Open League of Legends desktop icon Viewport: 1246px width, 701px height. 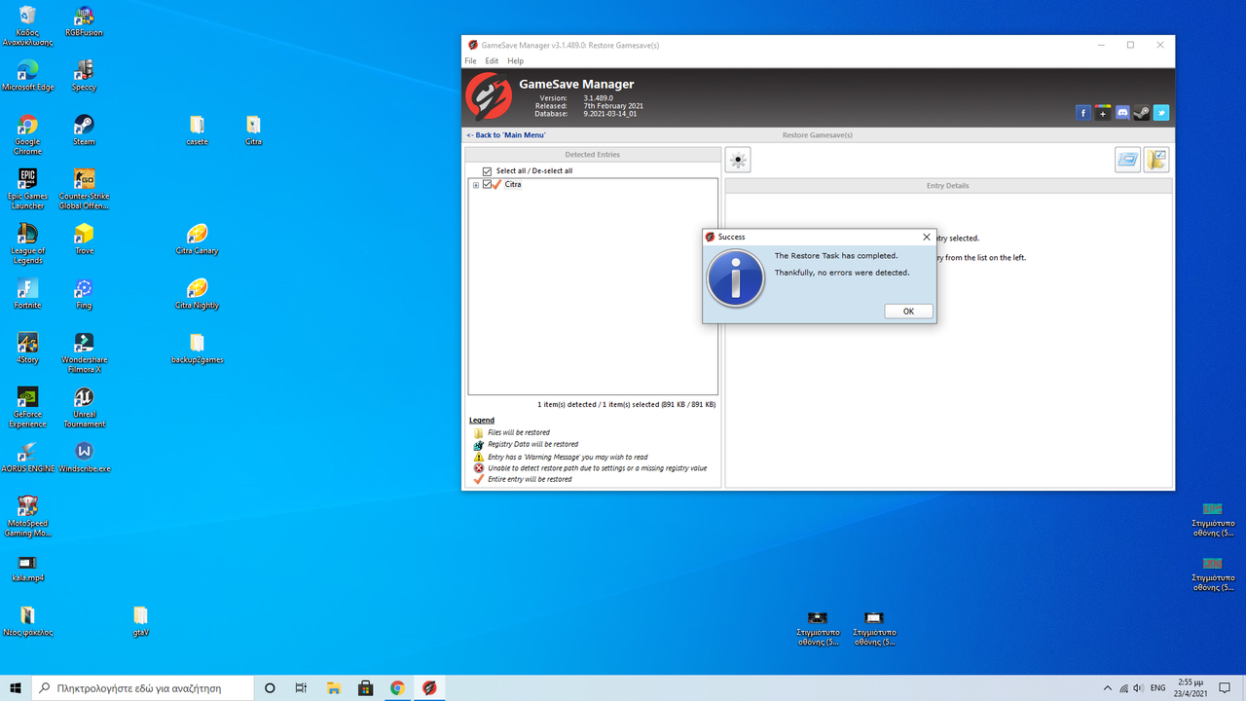[x=27, y=243]
